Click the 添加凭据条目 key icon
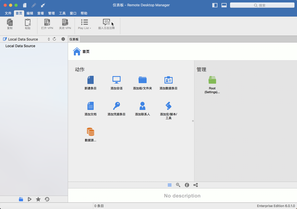This screenshot has width=297, height=209. tap(117, 106)
